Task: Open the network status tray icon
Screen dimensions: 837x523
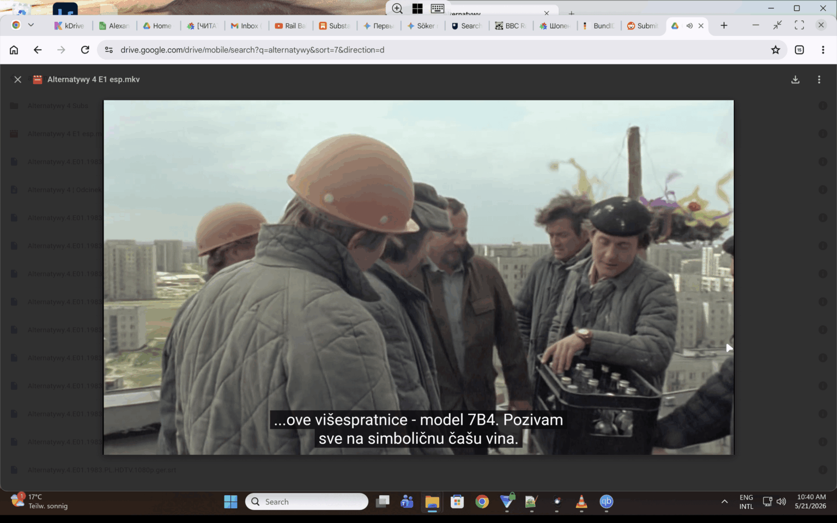Action: (x=767, y=502)
